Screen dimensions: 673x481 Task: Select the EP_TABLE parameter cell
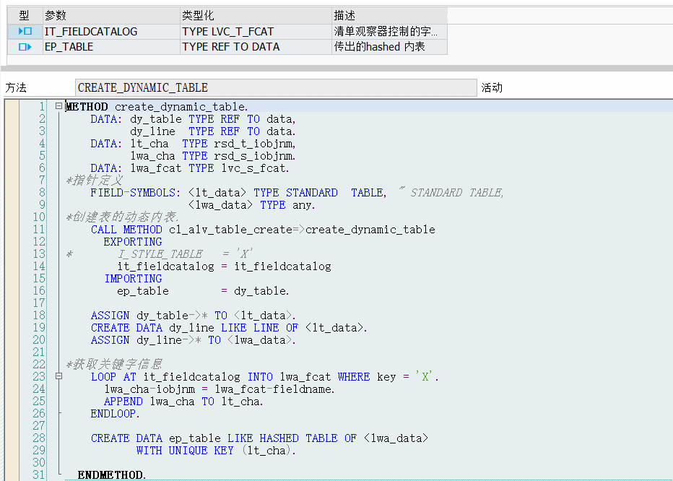pos(112,47)
